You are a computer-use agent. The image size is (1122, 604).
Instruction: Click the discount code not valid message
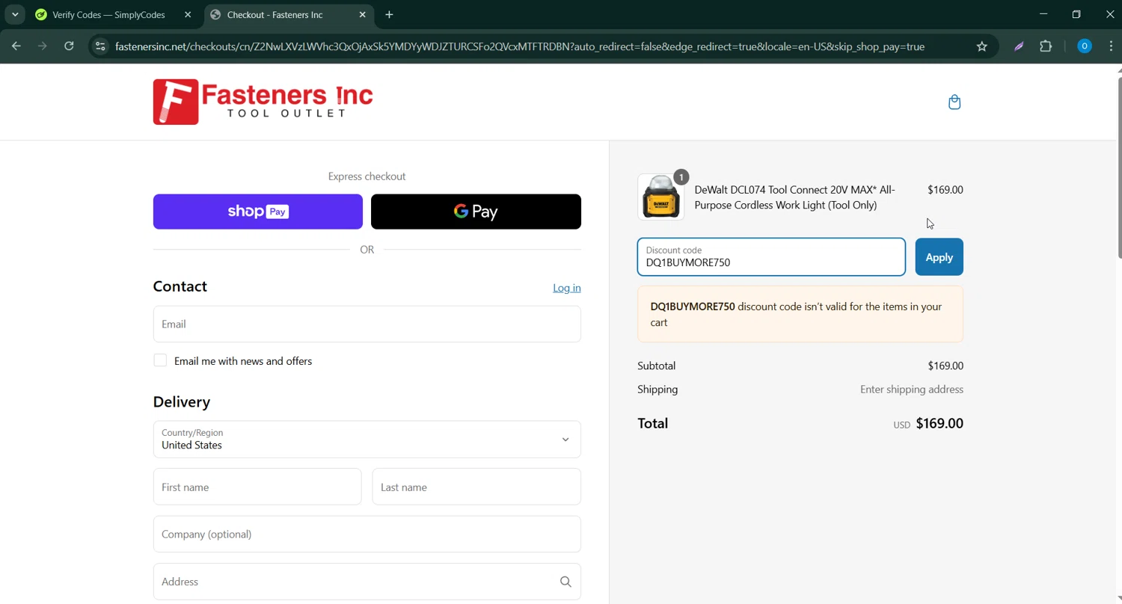coord(800,315)
